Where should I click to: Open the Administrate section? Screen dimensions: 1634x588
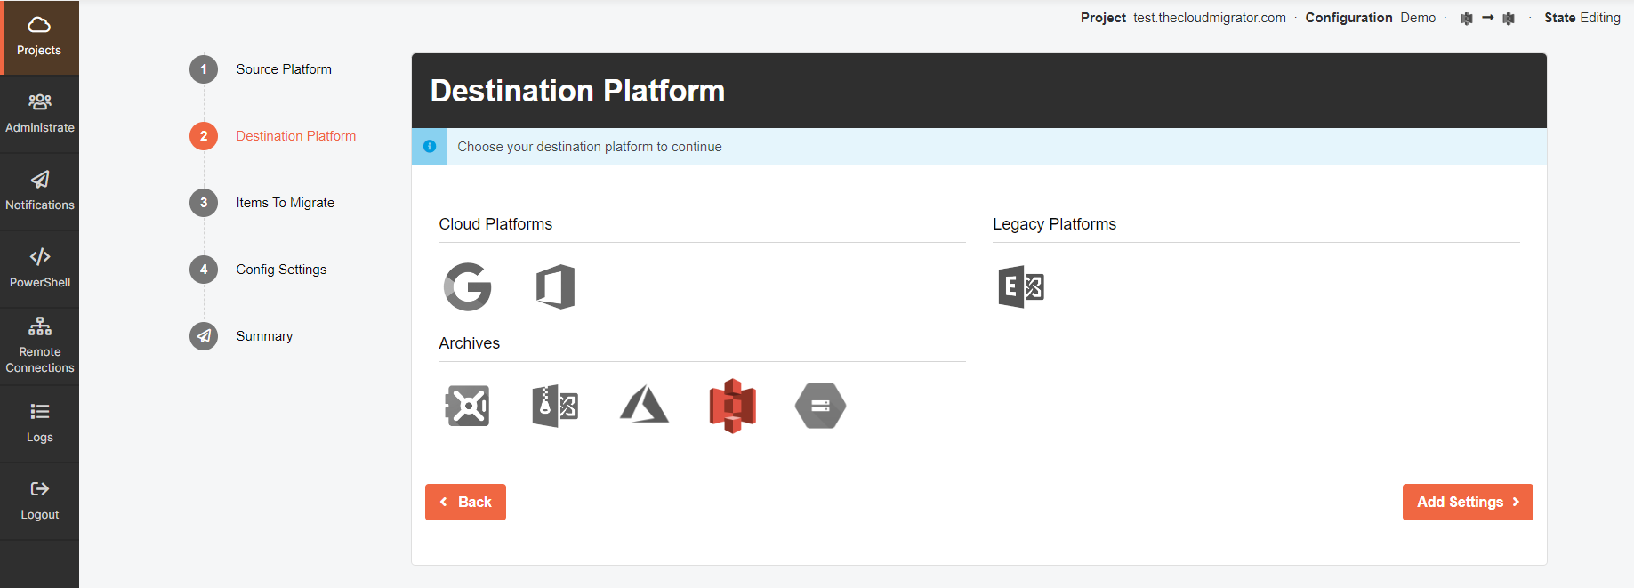[39, 115]
